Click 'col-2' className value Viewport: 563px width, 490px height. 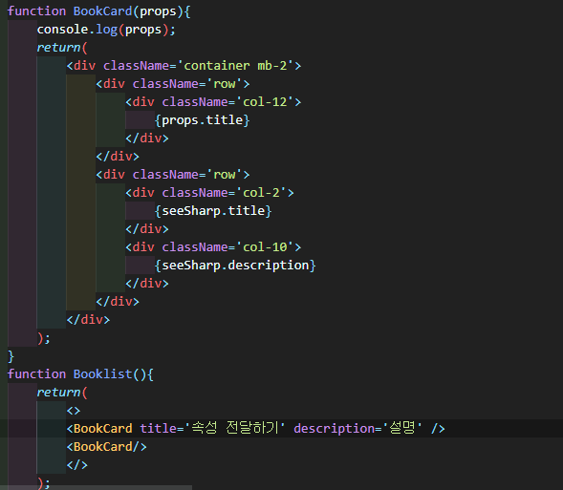(261, 193)
